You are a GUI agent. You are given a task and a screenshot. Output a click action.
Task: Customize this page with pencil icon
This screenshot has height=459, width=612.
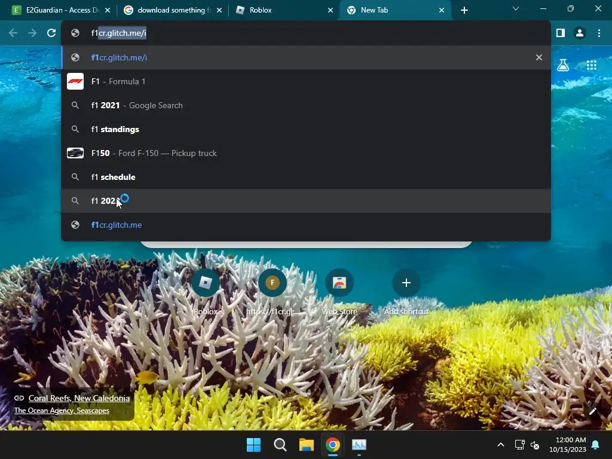point(592,411)
